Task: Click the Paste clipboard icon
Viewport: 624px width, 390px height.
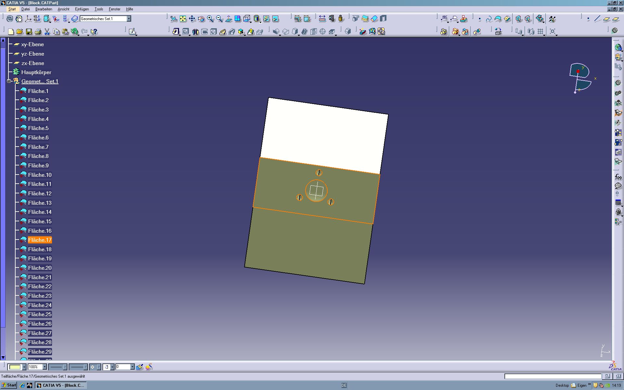Action: click(x=65, y=32)
